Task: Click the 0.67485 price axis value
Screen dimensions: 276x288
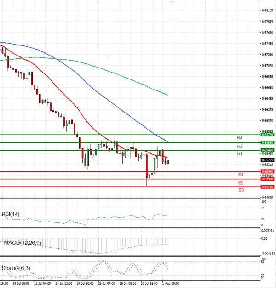Action: [268, 44]
